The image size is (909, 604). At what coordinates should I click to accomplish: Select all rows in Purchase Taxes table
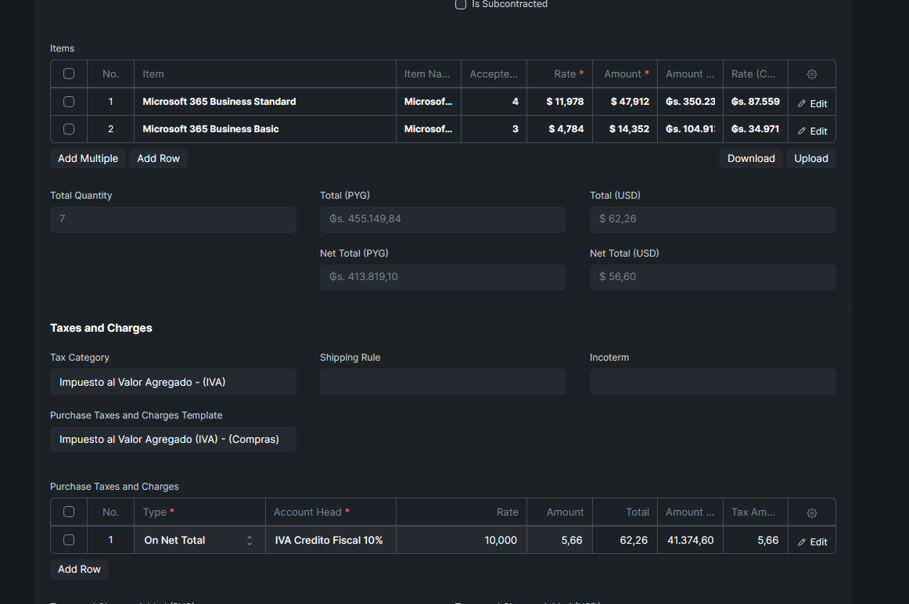tap(69, 512)
